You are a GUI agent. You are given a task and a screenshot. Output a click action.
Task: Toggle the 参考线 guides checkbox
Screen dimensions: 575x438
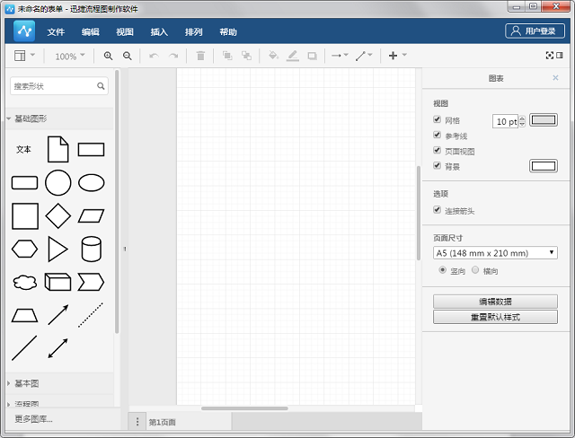coord(437,135)
